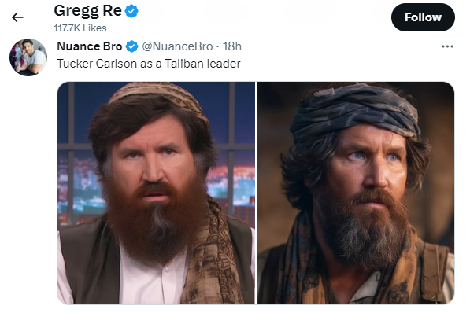Open the right image with blue-gray turban

(356, 193)
